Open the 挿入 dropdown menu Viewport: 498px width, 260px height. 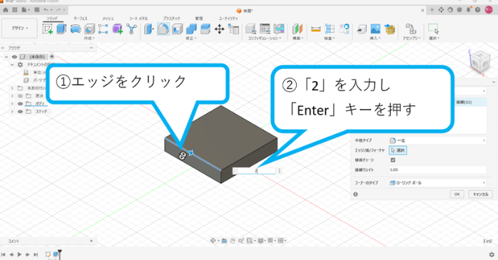(x=375, y=38)
